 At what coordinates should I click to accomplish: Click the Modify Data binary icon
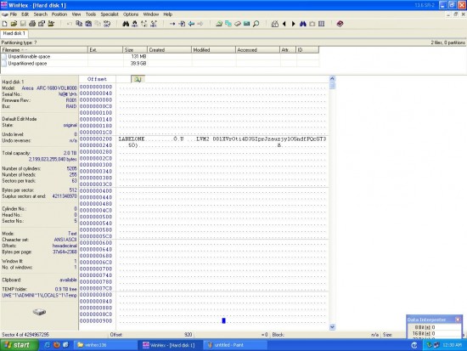(x=107, y=24)
